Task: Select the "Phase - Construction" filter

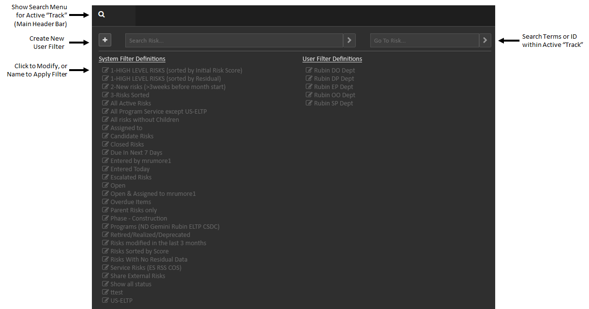Action: tap(138, 218)
